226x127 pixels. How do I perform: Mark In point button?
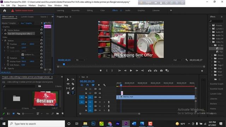tap(107, 71)
